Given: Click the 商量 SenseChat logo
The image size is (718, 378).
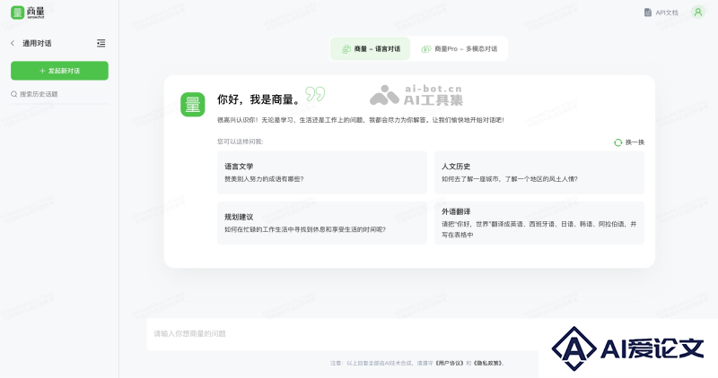Looking at the screenshot, I should 28,13.
